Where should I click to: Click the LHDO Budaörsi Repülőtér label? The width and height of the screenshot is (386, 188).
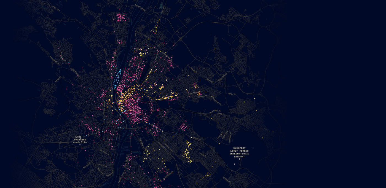[x=80, y=139]
